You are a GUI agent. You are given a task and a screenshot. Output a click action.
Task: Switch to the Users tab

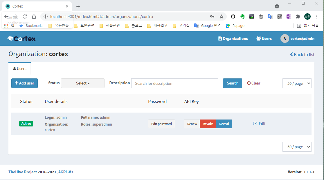click(20, 69)
